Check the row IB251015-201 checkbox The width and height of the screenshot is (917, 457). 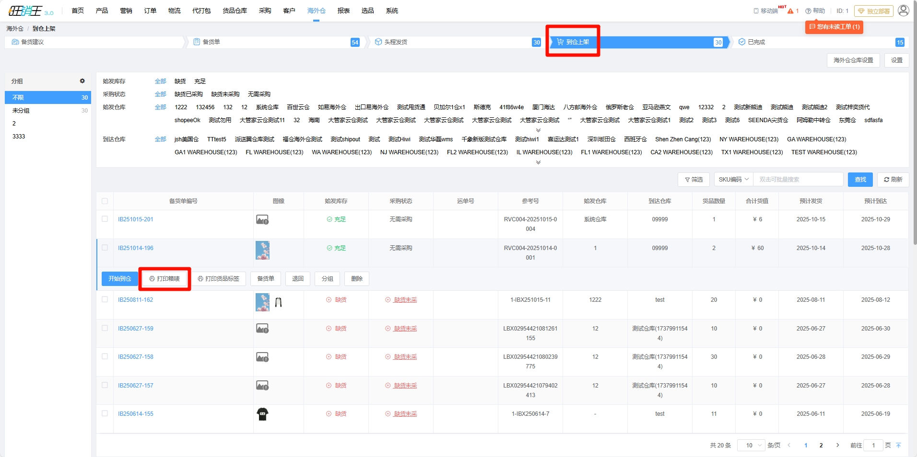[x=105, y=219]
